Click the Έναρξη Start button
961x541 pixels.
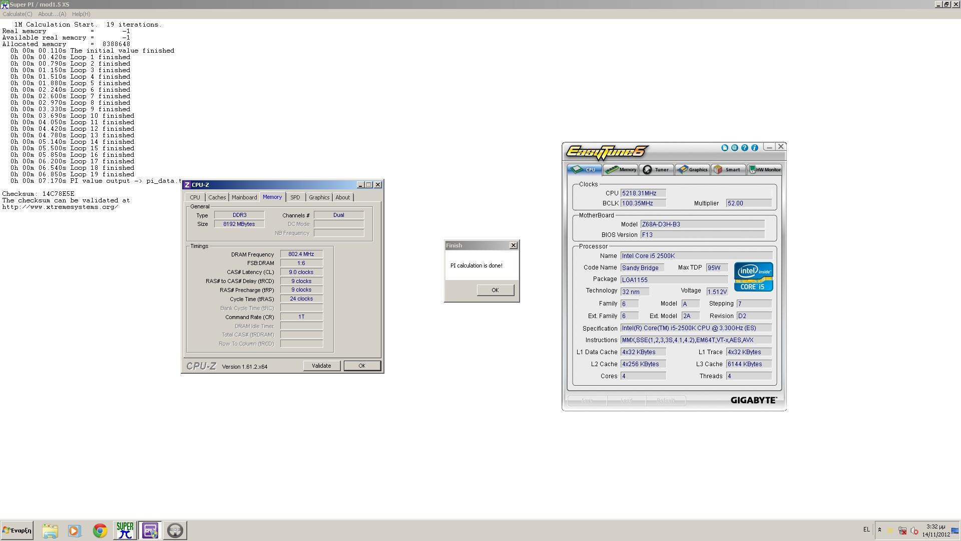17,530
